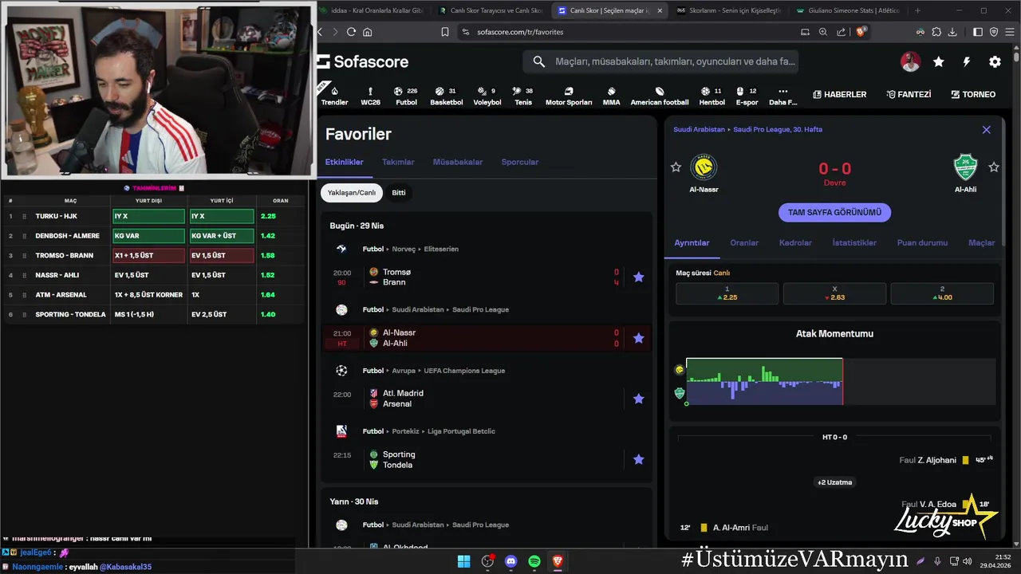This screenshot has width=1021, height=574.
Task: Share the page via browser share icon
Action: tap(842, 32)
